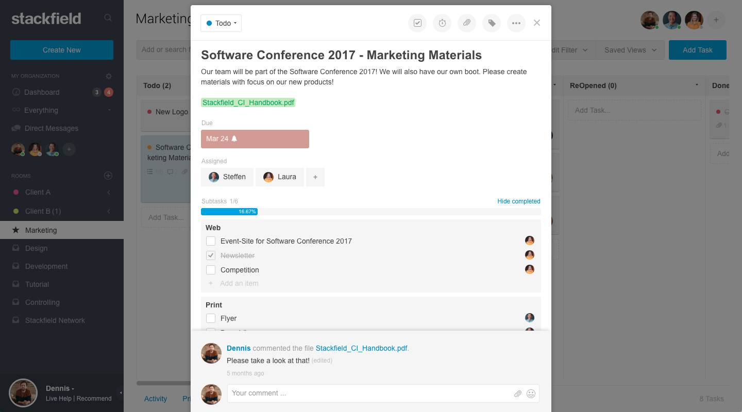Screen dimensions: 742x412
Task: Click the Add Task button
Action: (x=698, y=50)
